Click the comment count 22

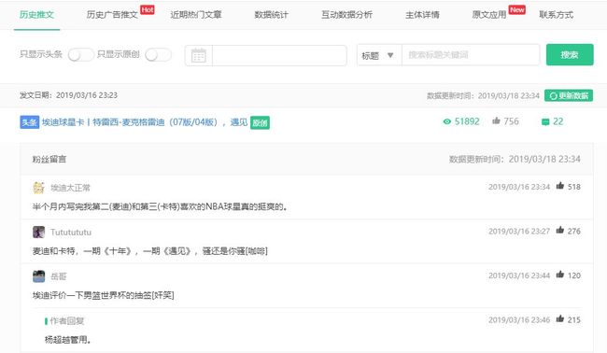tap(558, 121)
